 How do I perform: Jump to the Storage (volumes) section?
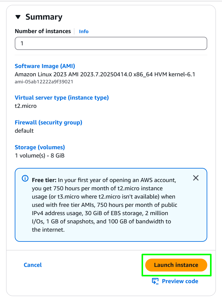point(40,147)
